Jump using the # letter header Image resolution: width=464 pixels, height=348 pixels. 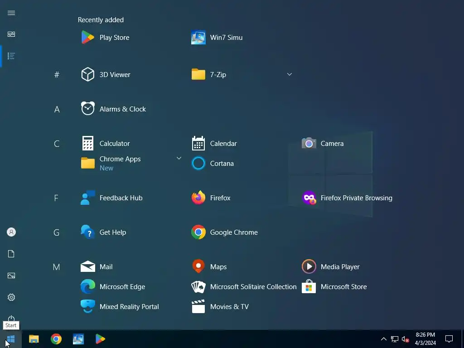click(57, 75)
